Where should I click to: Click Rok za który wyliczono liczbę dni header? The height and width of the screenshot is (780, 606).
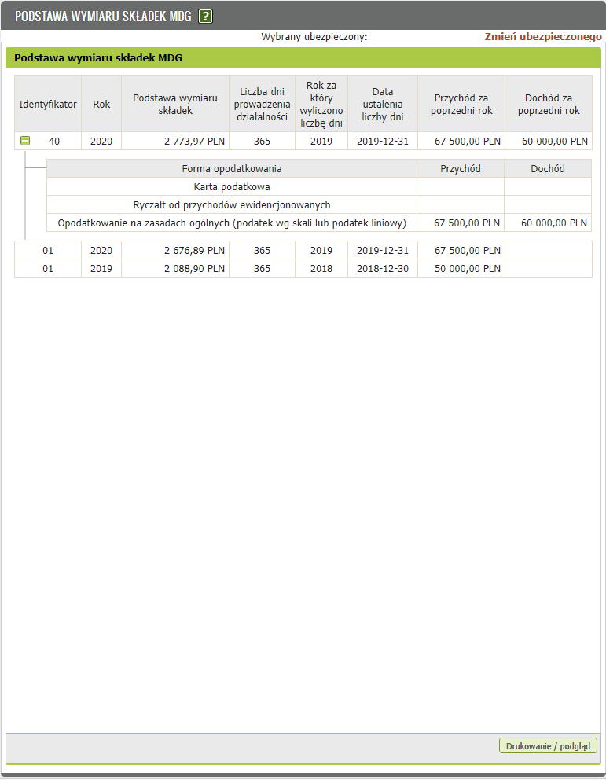(321, 104)
